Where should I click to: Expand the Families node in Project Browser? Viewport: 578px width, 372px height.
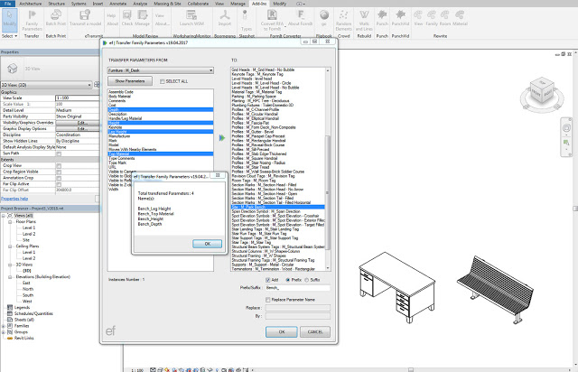tap(4, 326)
